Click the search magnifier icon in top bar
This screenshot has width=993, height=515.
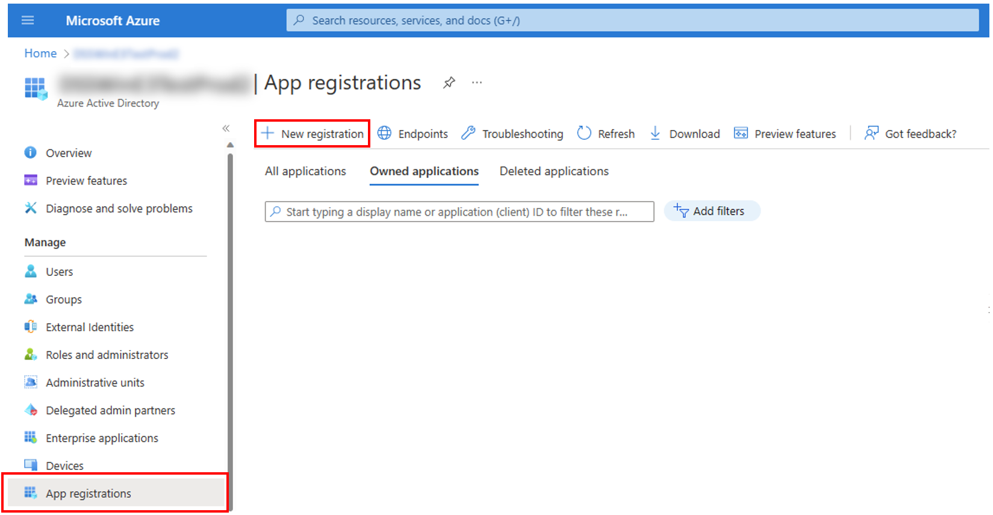(x=299, y=20)
